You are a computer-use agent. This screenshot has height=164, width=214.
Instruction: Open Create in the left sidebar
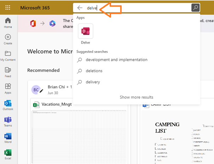tap(8, 39)
